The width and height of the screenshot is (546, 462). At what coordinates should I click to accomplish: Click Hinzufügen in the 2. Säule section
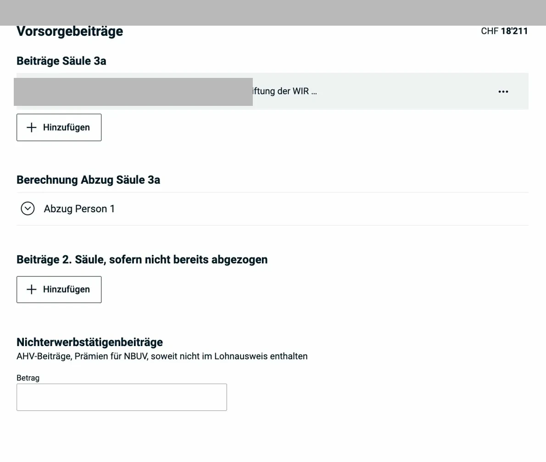[59, 289]
